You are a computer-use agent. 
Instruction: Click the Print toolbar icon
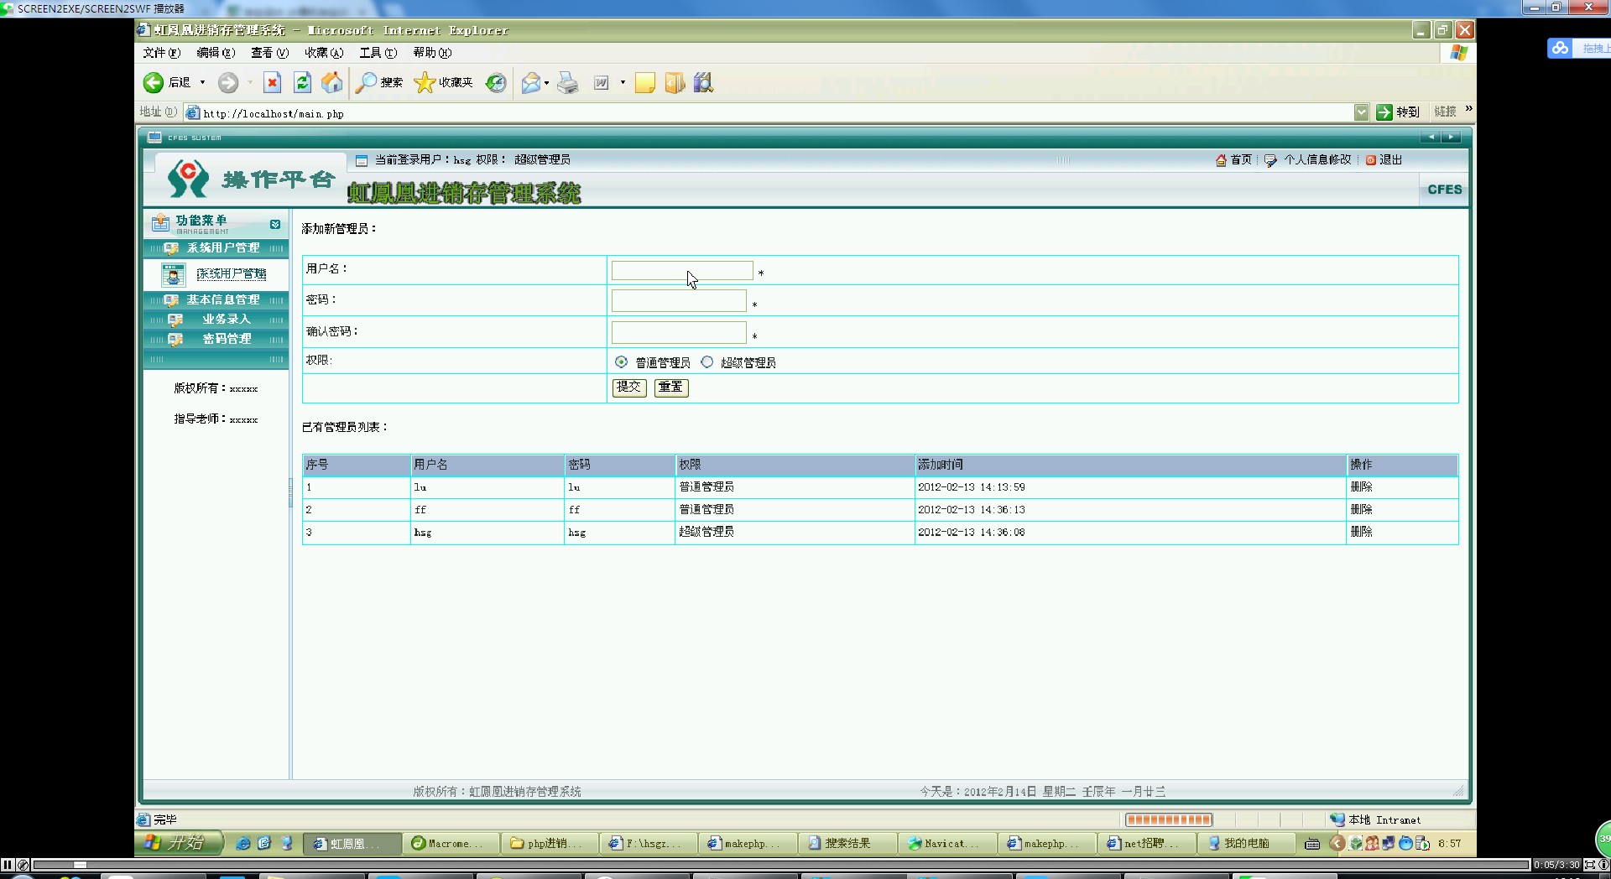coord(568,82)
